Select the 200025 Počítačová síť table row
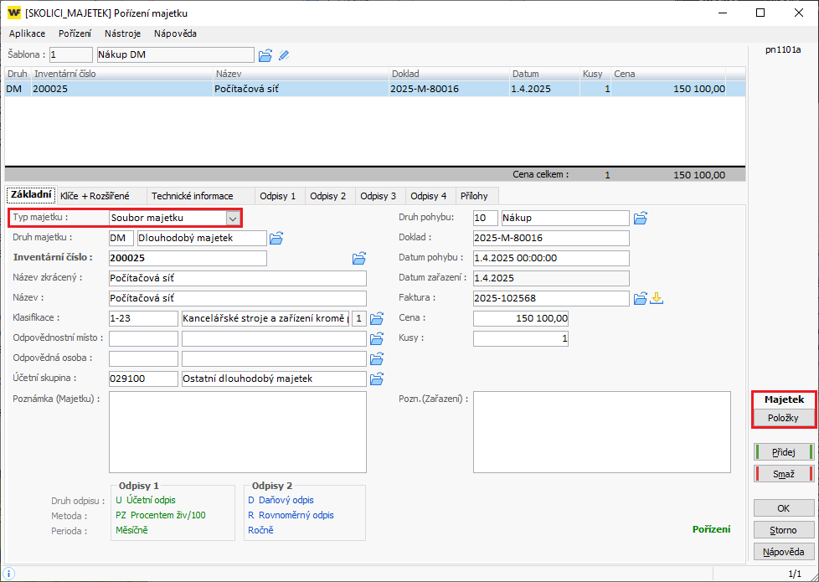This screenshot has width=819, height=582. point(375,89)
